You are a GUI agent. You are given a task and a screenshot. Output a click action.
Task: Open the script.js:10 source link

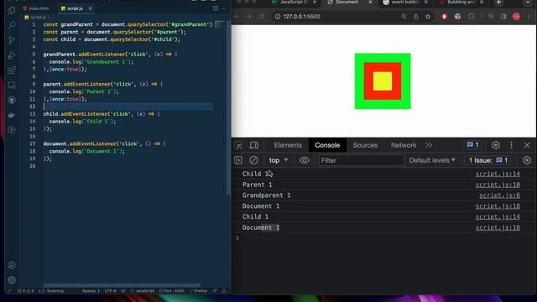pos(498,185)
